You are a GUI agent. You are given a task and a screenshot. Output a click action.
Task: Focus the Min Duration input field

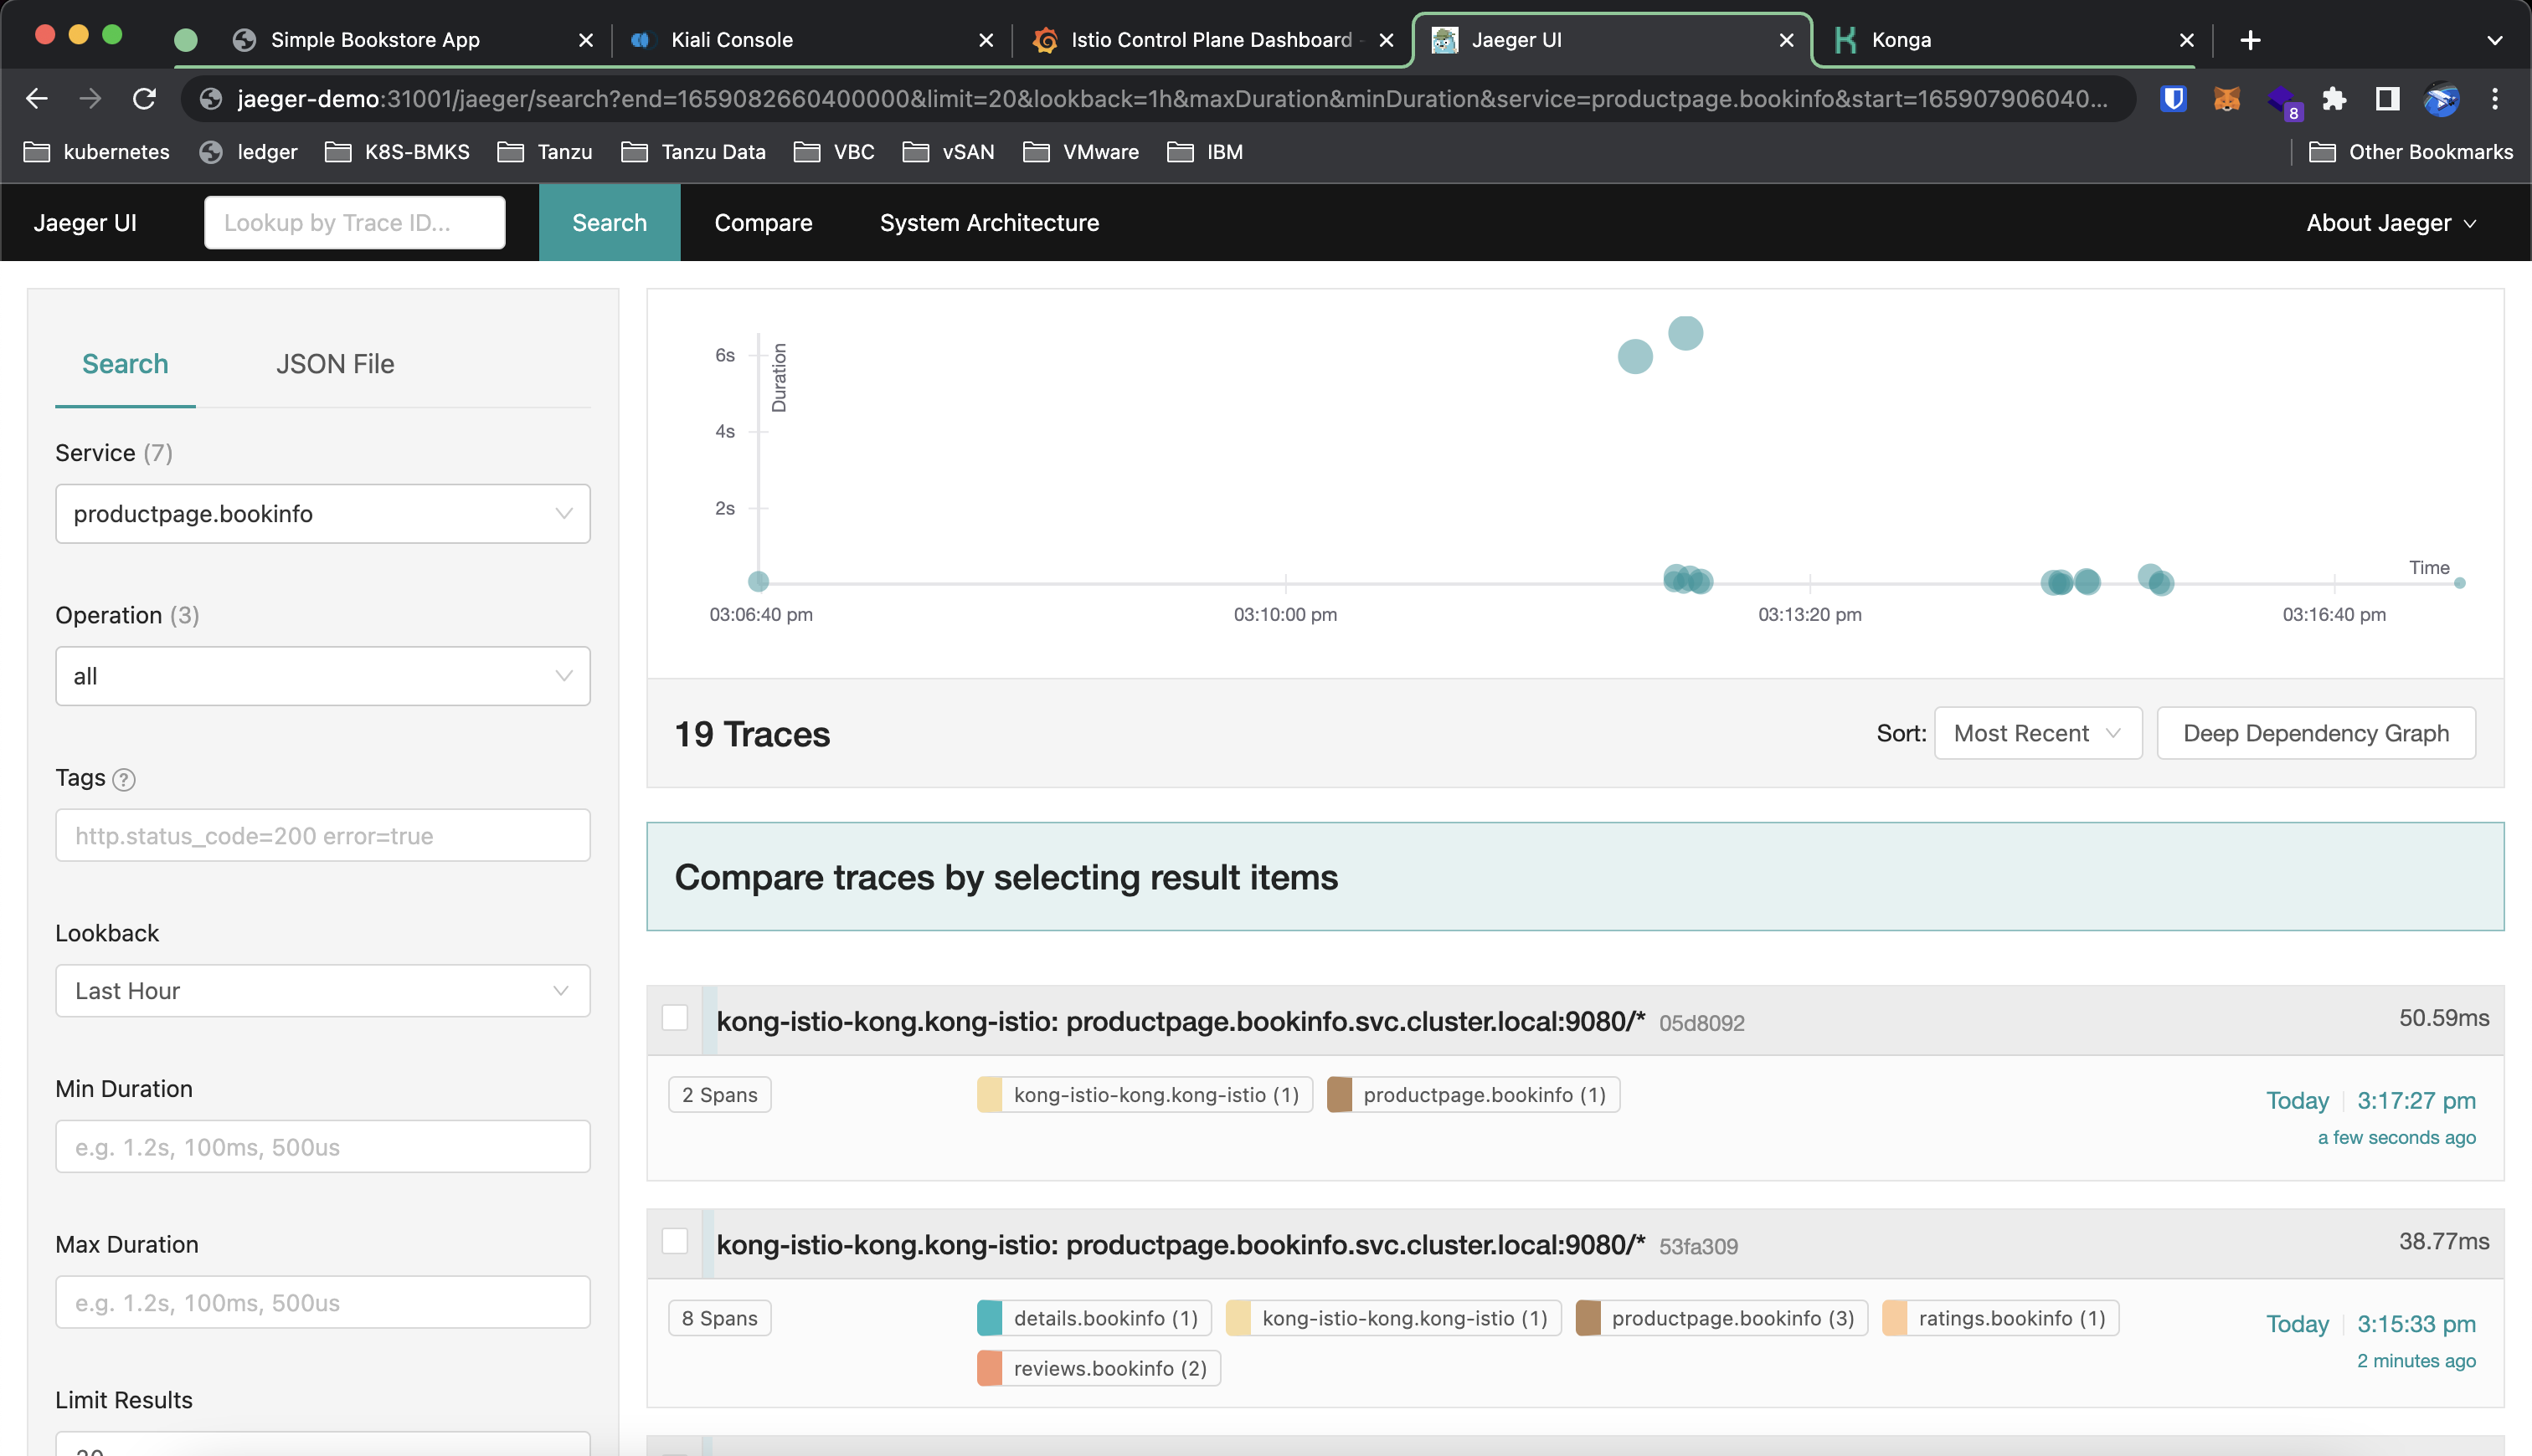point(323,1146)
